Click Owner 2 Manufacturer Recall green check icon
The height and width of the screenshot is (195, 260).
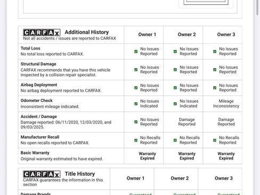175,140
